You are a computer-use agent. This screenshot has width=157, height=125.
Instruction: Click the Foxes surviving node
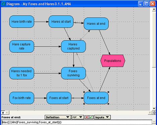73,73
